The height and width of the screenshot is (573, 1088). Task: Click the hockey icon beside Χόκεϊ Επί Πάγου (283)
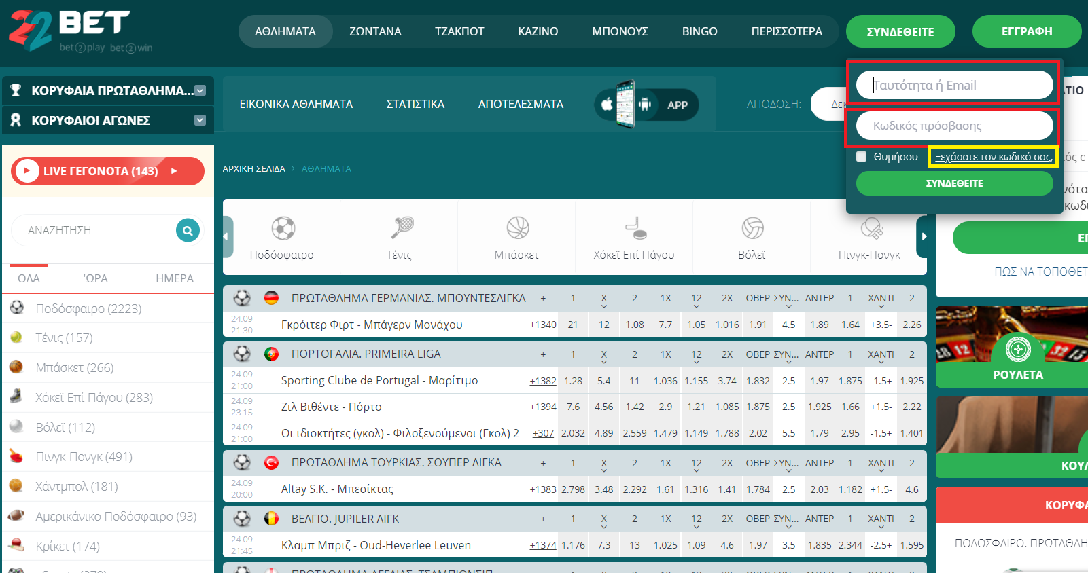[x=16, y=396]
